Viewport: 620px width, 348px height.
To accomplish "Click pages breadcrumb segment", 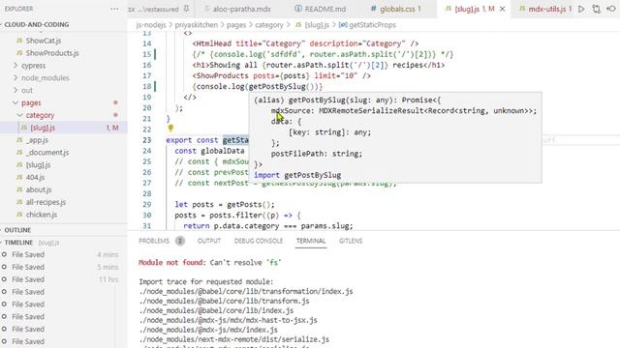I will (236, 25).
